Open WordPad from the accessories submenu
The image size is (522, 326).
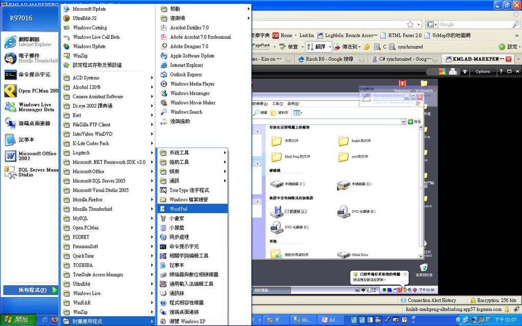point(192,209)
